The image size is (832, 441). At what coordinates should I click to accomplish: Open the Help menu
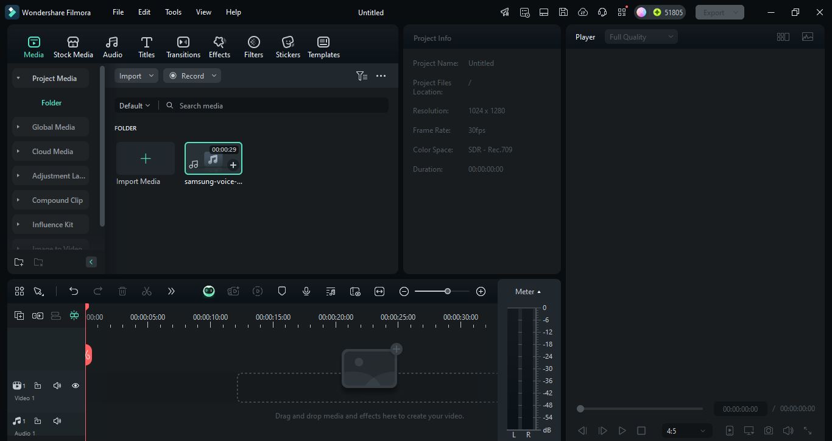(233, 12)
